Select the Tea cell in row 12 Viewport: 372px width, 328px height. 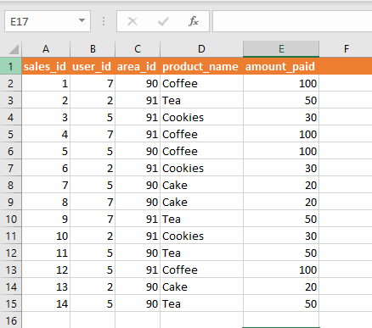[x=201, y=253]
